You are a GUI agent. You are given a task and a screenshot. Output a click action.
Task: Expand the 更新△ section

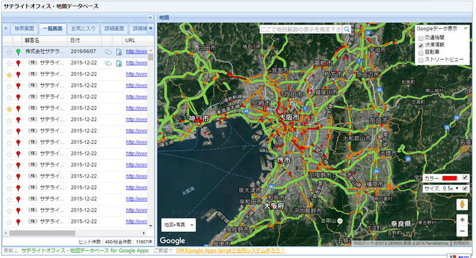[11, 251]
